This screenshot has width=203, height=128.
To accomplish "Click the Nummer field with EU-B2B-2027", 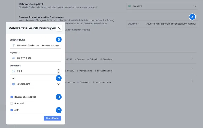I will click(x=36, y=58).
